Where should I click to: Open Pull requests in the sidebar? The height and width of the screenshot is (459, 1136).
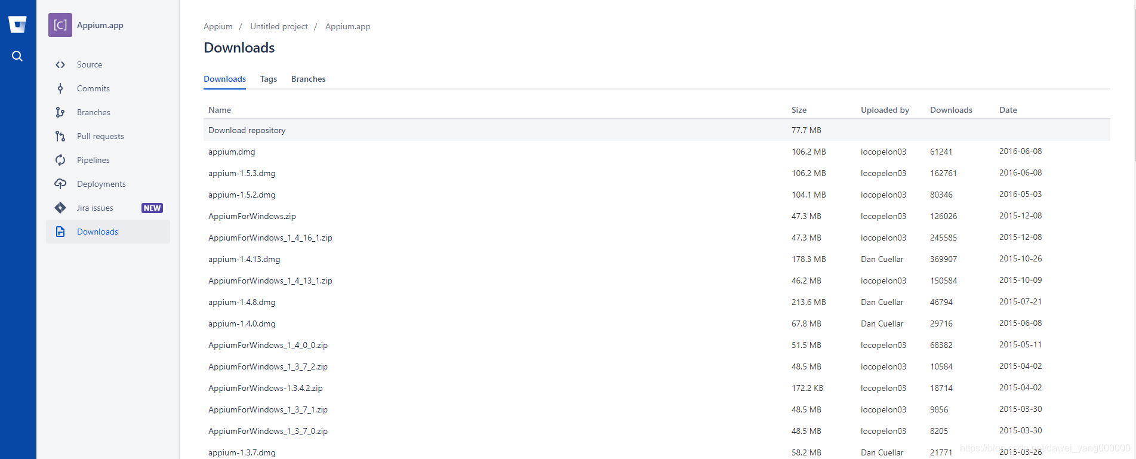point(100,136)
